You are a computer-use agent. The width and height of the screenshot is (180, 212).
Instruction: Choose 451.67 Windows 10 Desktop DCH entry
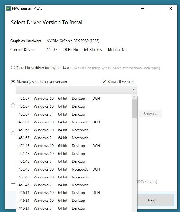74,99
